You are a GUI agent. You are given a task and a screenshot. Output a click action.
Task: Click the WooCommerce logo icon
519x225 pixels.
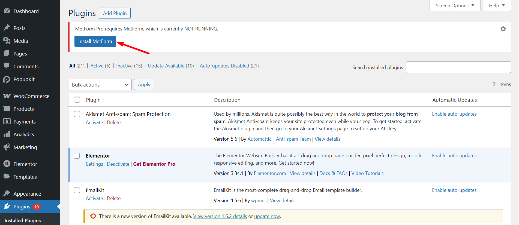pos(7,96)
